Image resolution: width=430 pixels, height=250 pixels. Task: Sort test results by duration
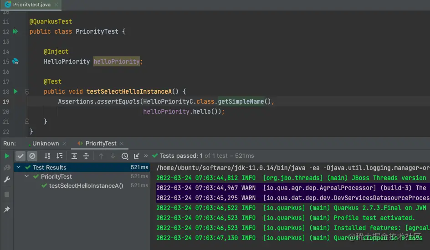pos(60,156)
